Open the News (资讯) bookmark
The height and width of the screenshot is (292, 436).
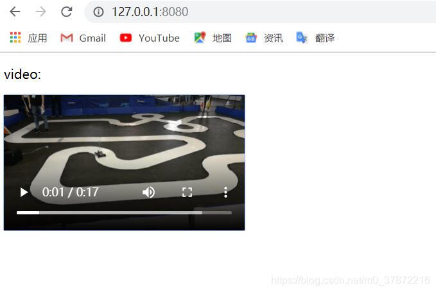[x=264, y=38]
